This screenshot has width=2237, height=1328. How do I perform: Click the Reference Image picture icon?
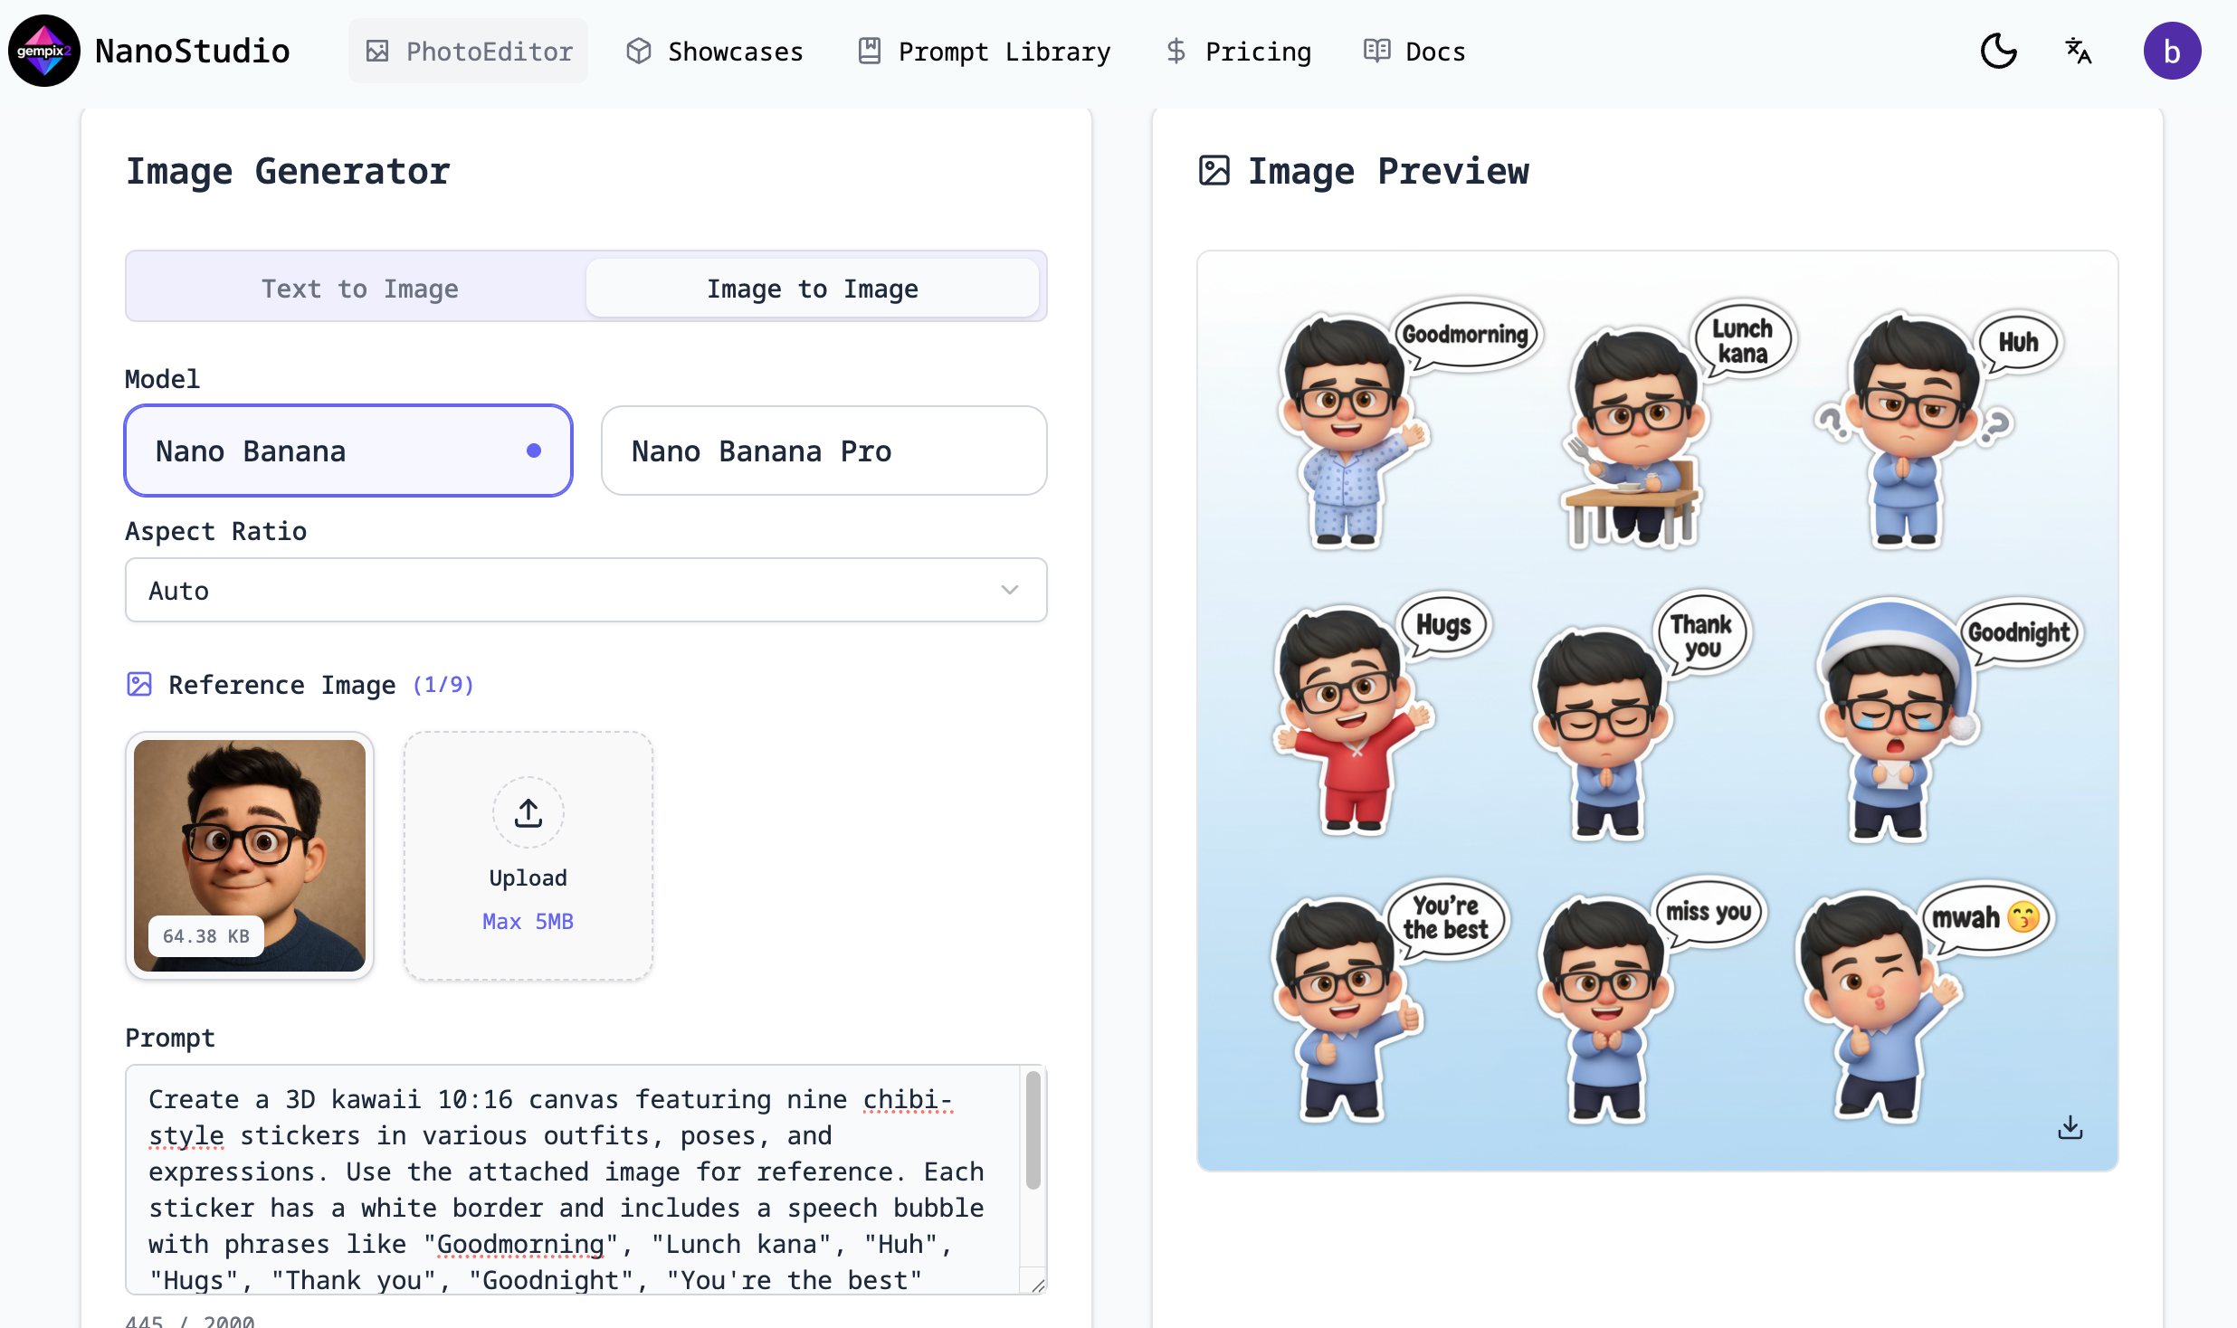[x=139, y=684]
